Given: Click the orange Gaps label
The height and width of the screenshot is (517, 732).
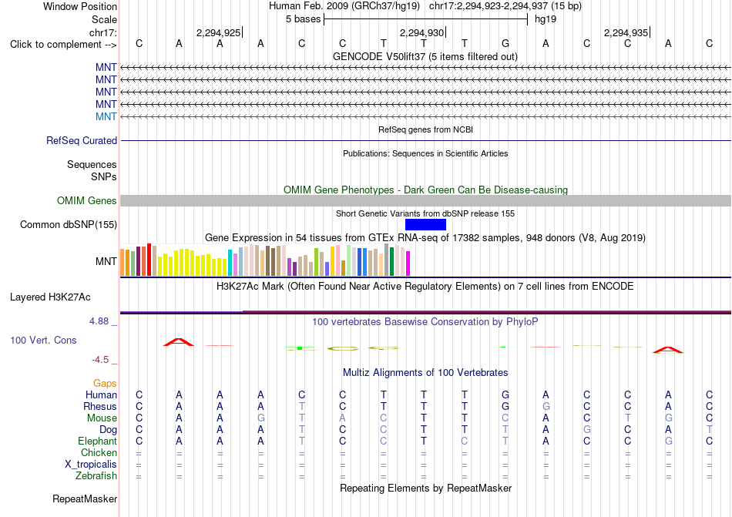Looking at the screenshot, I should (x=105, y=383).
